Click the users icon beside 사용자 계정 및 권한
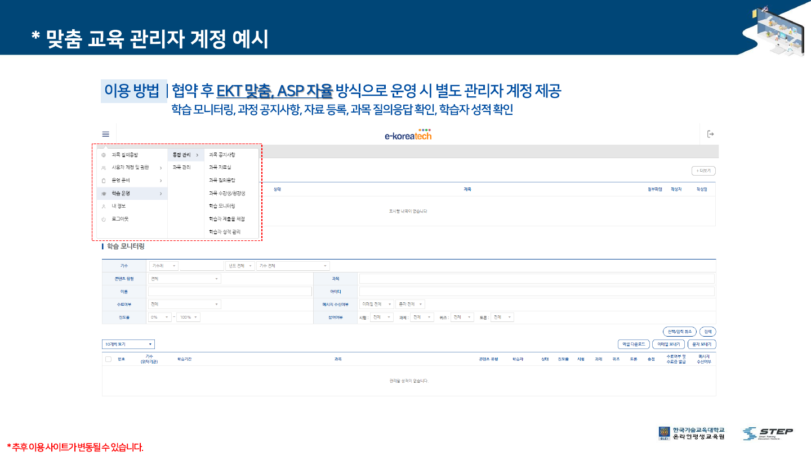 point(104,168)
